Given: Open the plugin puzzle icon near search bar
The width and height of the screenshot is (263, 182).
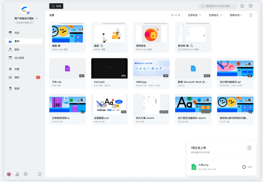Looking at the screenshot, I should [x=242, y=6].
